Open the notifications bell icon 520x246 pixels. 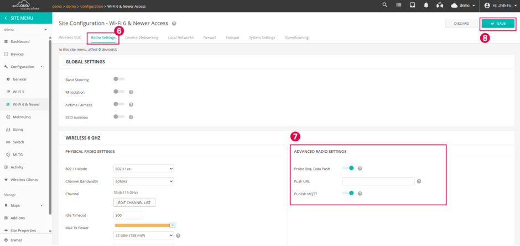coord(426,5)
